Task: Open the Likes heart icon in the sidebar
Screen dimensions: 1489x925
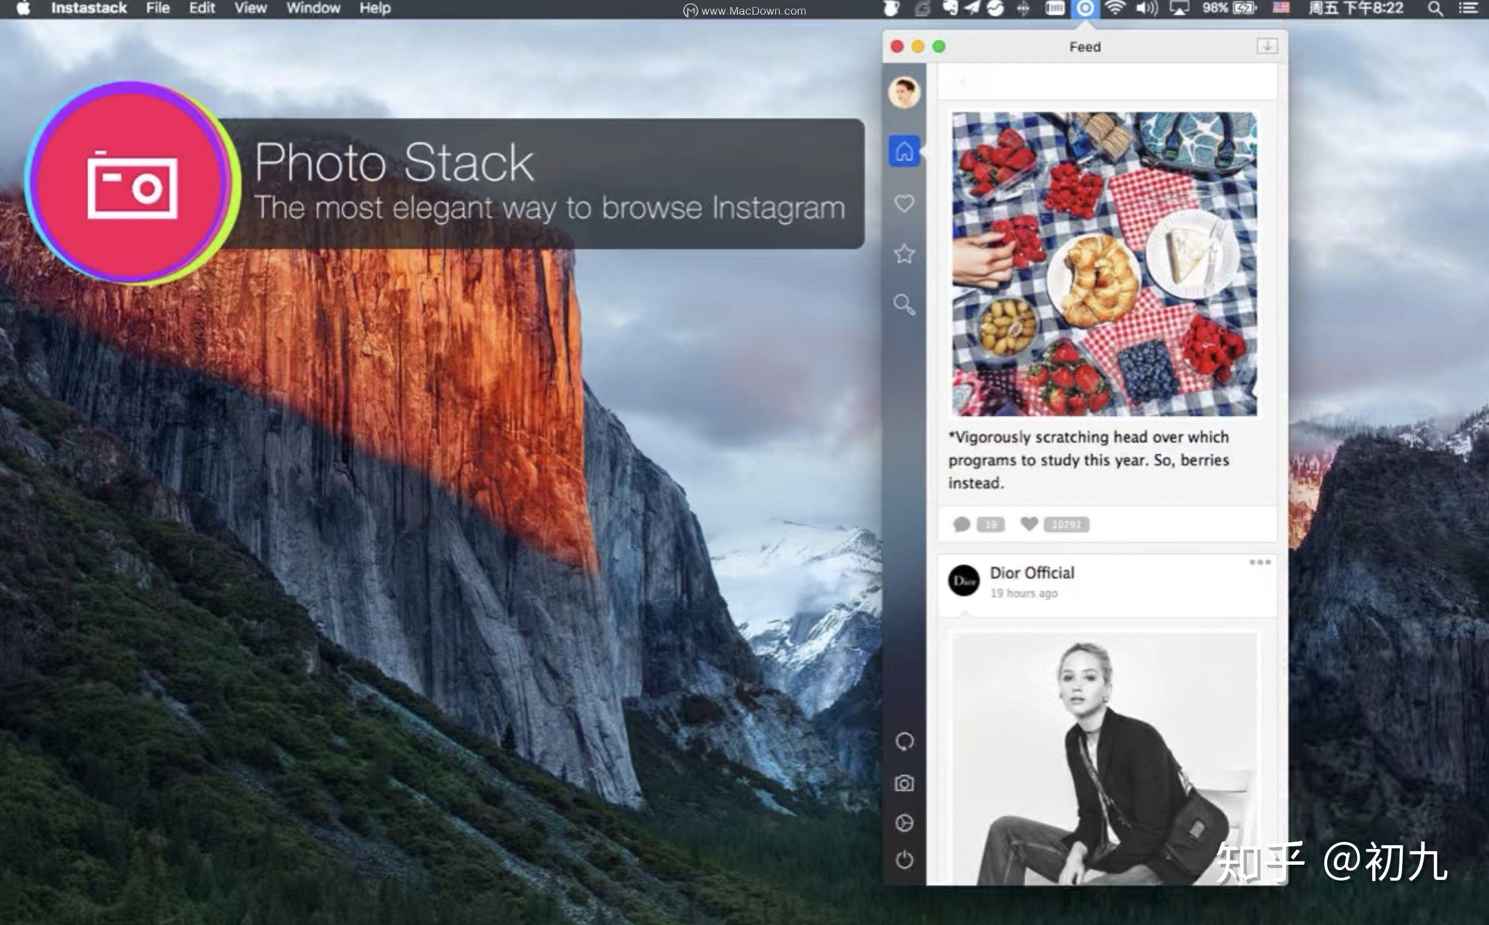Action: [x=904, y=203]
